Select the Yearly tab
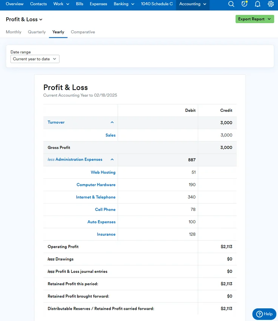The image size is (278, 321). tap(58, 32)
